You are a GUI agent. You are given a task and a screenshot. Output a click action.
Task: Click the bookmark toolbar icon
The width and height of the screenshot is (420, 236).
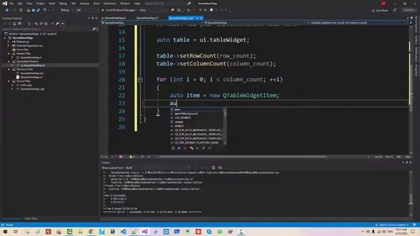pyautogui.click(x=211, y=10)
